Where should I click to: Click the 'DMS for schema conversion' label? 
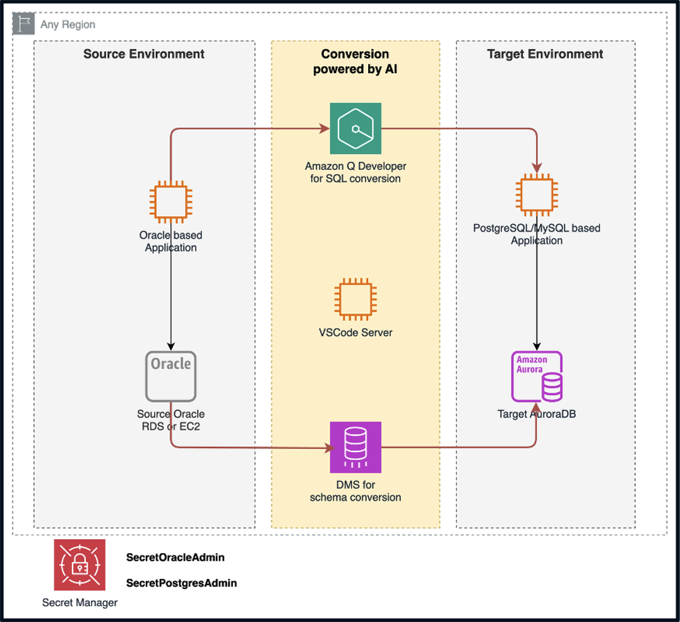pos(355,491)
